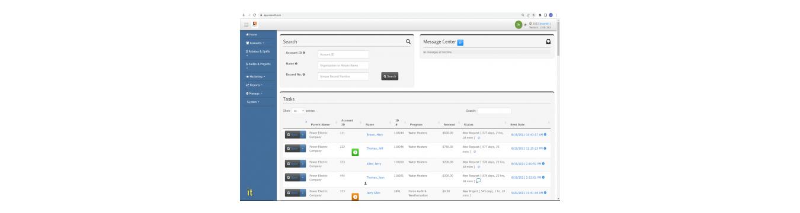Click info icon after 9/20/2021 11:41:16 AM date
Viewport: 800px width, 213px height.
545,192
